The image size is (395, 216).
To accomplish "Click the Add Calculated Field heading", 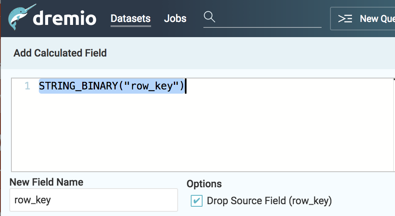I will click(x=60, y=53).
